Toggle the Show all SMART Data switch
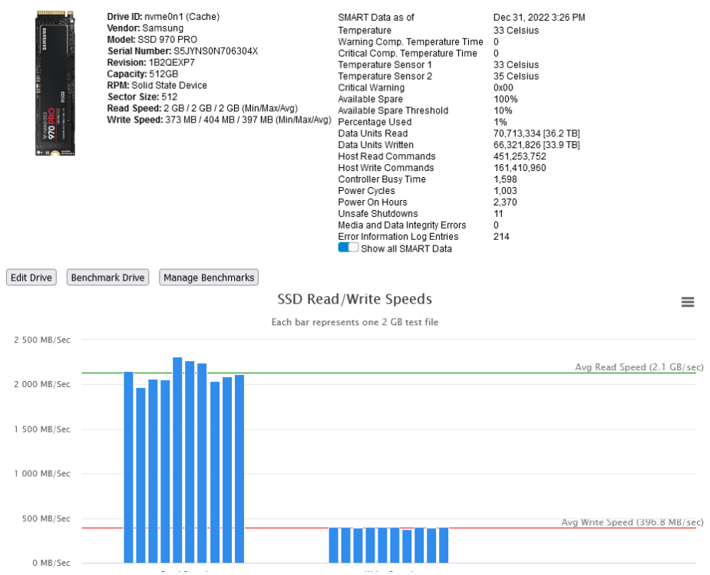 (348, 248)
